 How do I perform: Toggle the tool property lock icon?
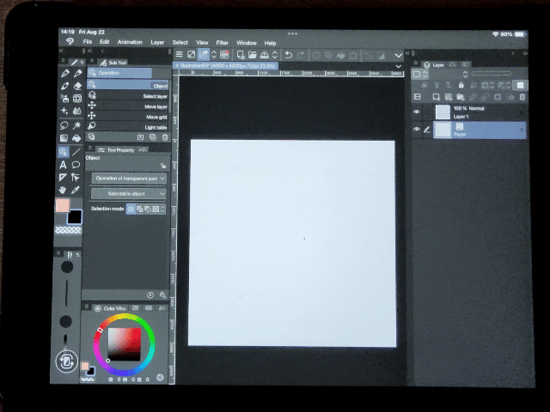[x=163, y=166]
